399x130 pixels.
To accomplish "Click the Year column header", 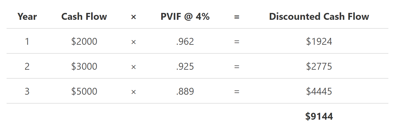I will point(27,17).
